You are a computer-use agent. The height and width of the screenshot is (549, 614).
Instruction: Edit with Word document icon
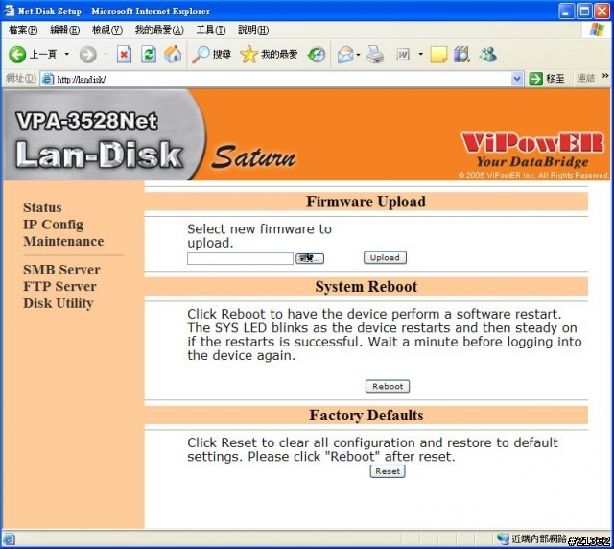pos(403,55)
